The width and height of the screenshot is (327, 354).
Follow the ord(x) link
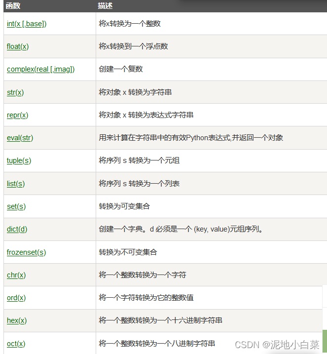(x=16, y=298)
